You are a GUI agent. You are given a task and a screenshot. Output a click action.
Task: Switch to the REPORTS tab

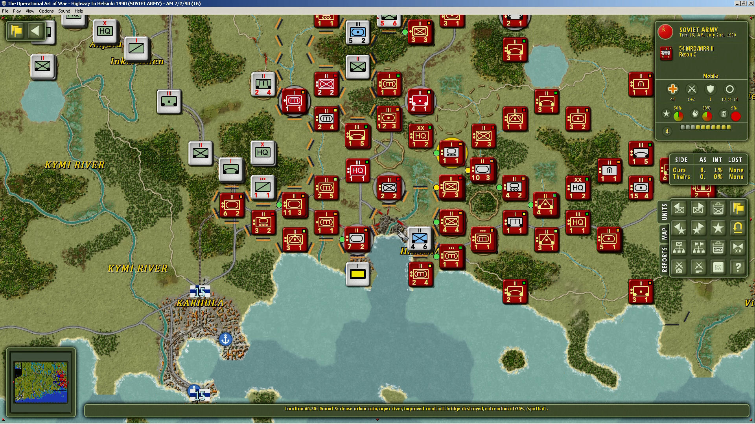click(x=664, y=260)
